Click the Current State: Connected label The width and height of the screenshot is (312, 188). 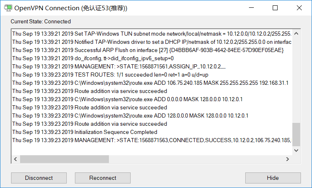click(41, 21)
